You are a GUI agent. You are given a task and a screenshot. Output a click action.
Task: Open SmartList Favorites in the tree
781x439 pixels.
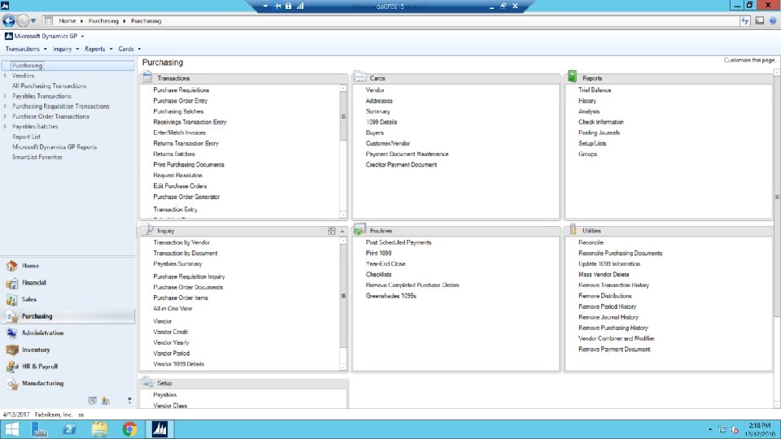tap(37, 157)
